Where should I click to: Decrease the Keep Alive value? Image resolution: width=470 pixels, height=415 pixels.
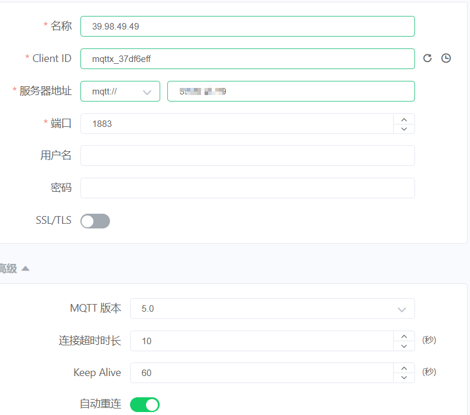(x=404, y=377)
